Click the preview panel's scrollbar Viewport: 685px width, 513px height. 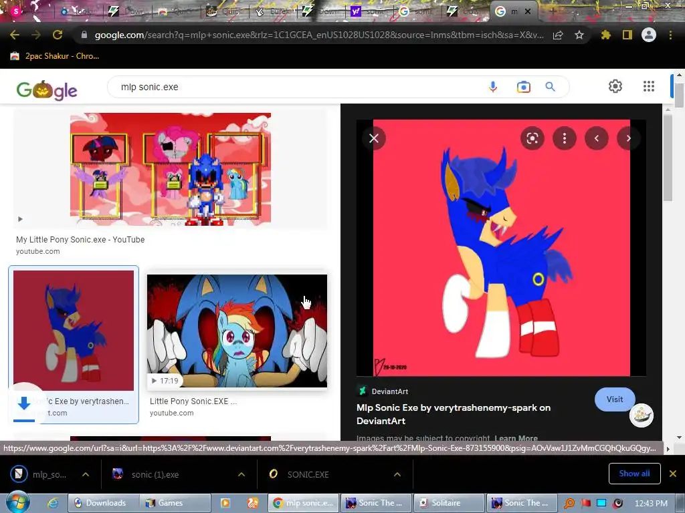(668, 157)
